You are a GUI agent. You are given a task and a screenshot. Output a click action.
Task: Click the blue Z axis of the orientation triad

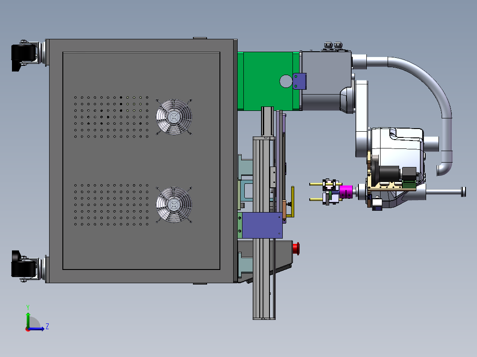[x=36, y=328]
